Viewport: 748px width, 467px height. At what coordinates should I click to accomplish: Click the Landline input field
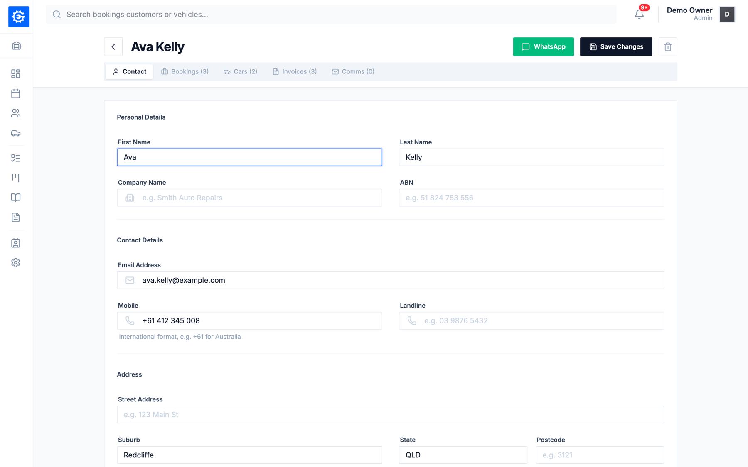click(x=531, y=320)
